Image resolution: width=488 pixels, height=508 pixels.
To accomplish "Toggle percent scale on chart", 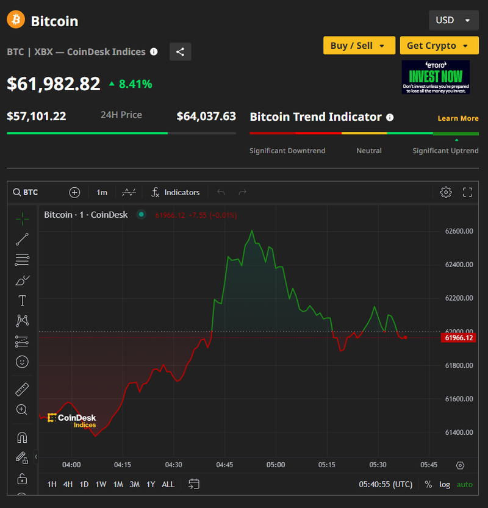I will click(x=428, y=484).
